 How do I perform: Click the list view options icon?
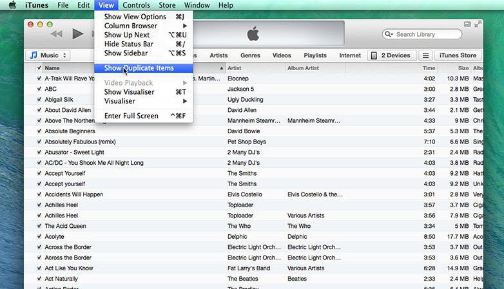(425, 55)
